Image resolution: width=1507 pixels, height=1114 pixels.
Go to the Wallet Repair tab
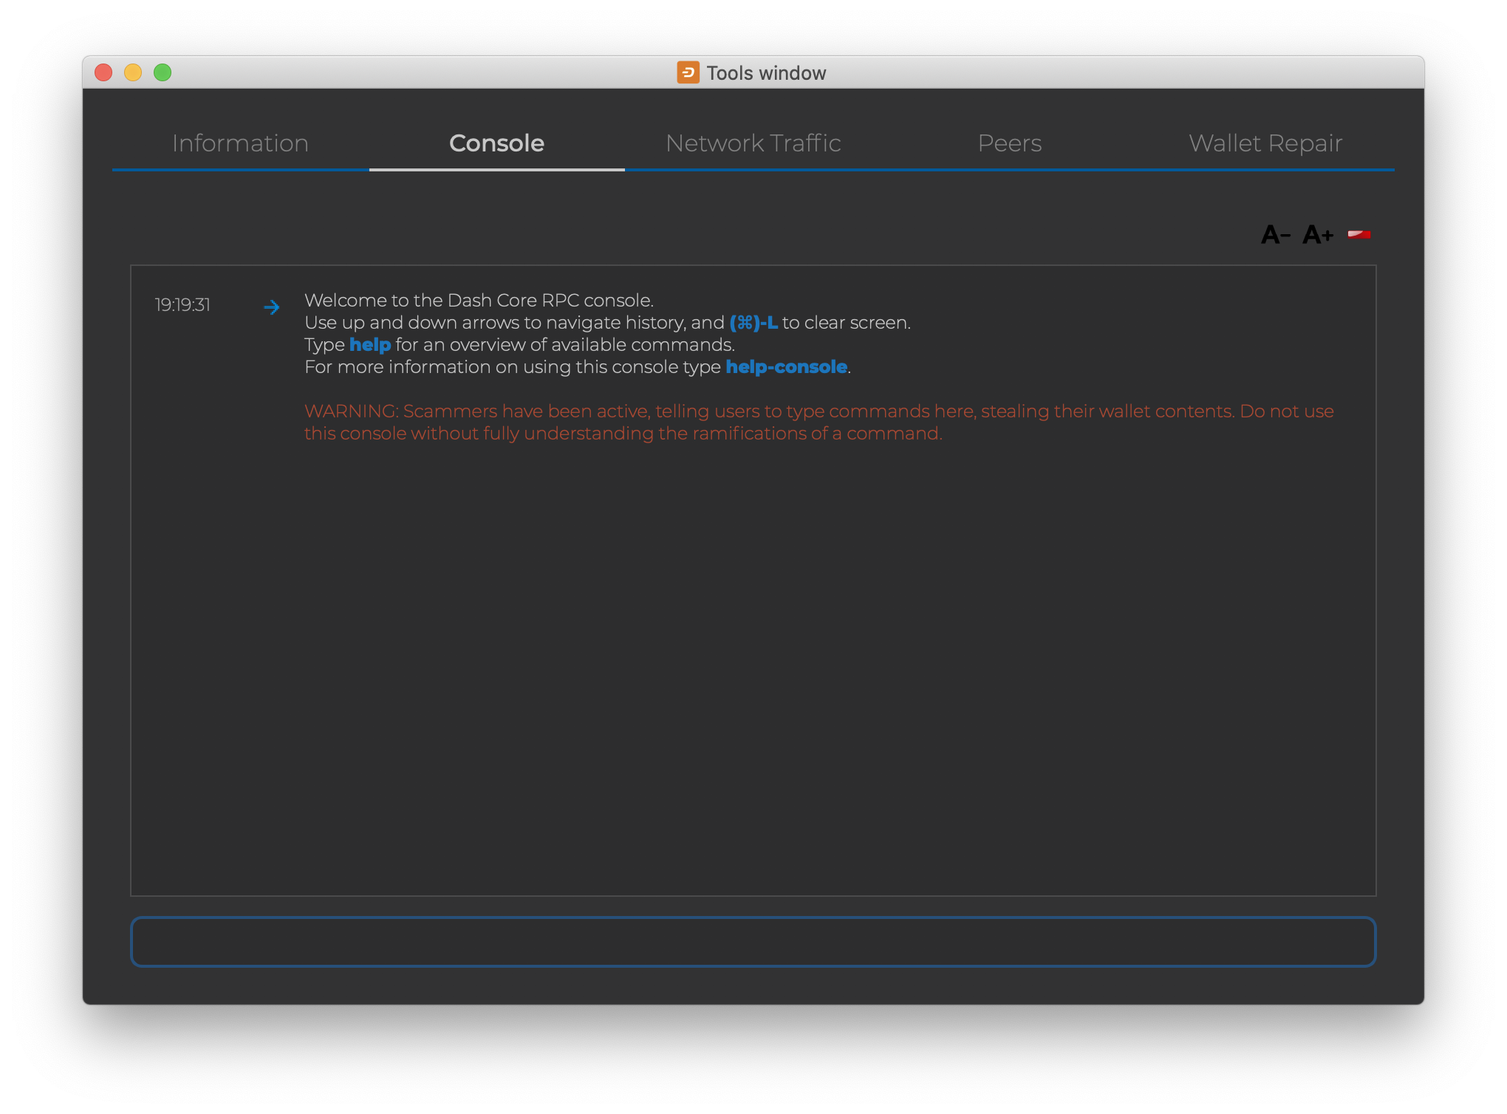coord(1265,143)
